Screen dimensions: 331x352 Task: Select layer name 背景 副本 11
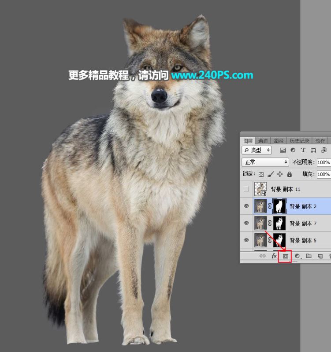pos(285,189)
